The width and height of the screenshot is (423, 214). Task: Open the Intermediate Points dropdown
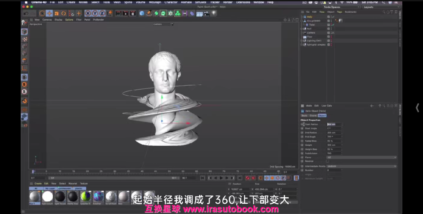pos(361,166)
